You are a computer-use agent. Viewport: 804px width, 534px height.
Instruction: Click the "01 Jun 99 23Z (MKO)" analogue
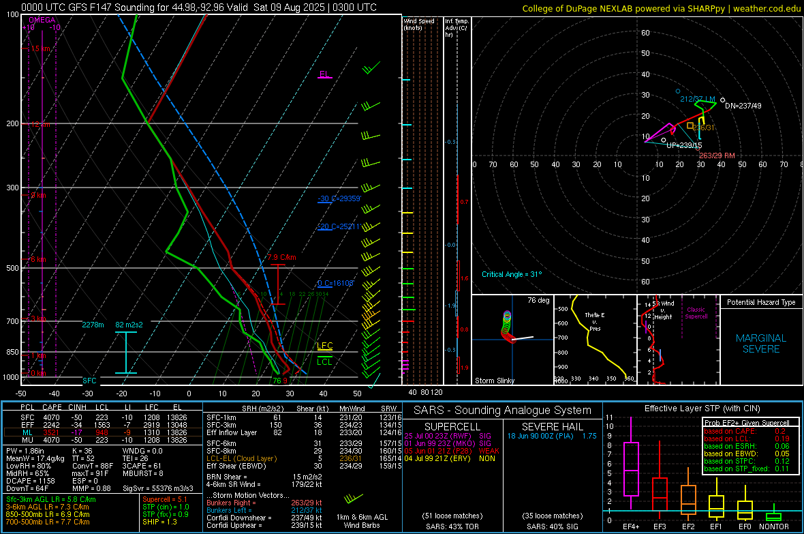[x=438, y=443]
